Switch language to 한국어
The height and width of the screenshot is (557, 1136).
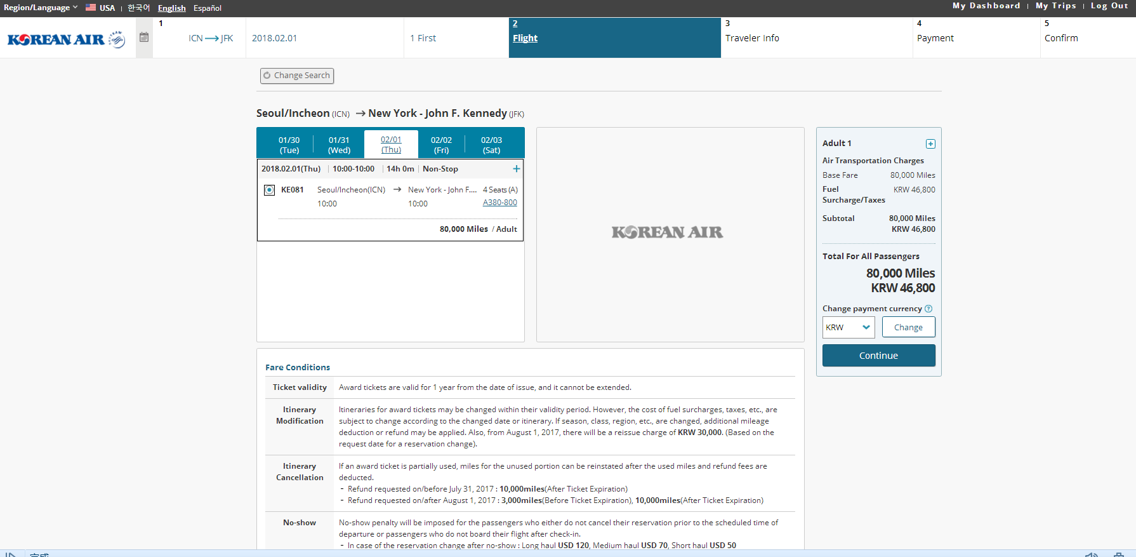(x=138, y=8)
